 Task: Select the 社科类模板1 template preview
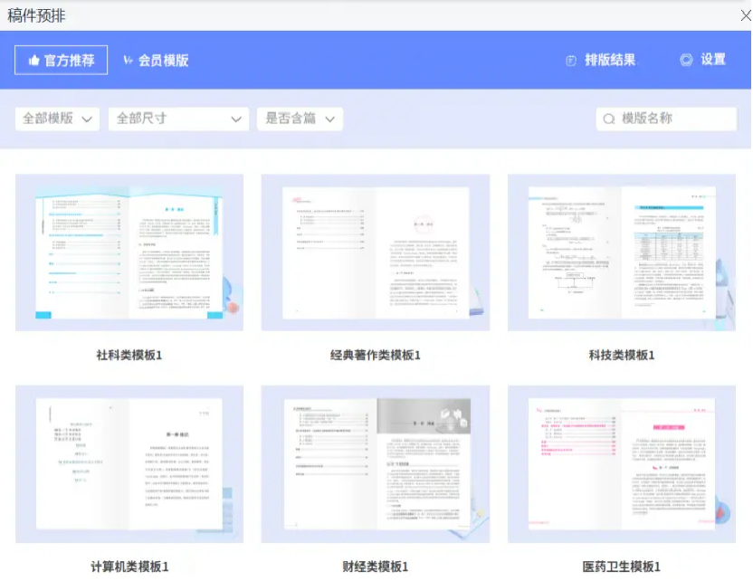129,251
